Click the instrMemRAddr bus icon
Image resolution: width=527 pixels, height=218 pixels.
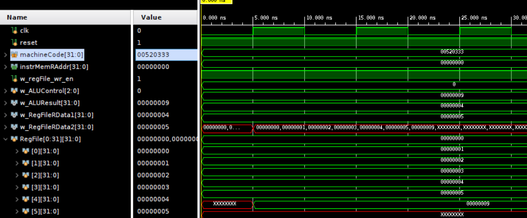(14, 67)
